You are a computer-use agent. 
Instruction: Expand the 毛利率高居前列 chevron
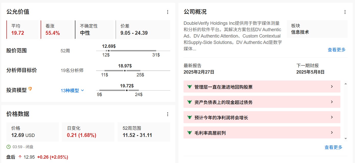point(332,133)
